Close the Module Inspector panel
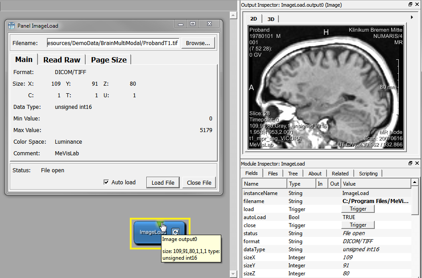Image resolution: width=422 pixels, height=278 pixels. point(417,164)
